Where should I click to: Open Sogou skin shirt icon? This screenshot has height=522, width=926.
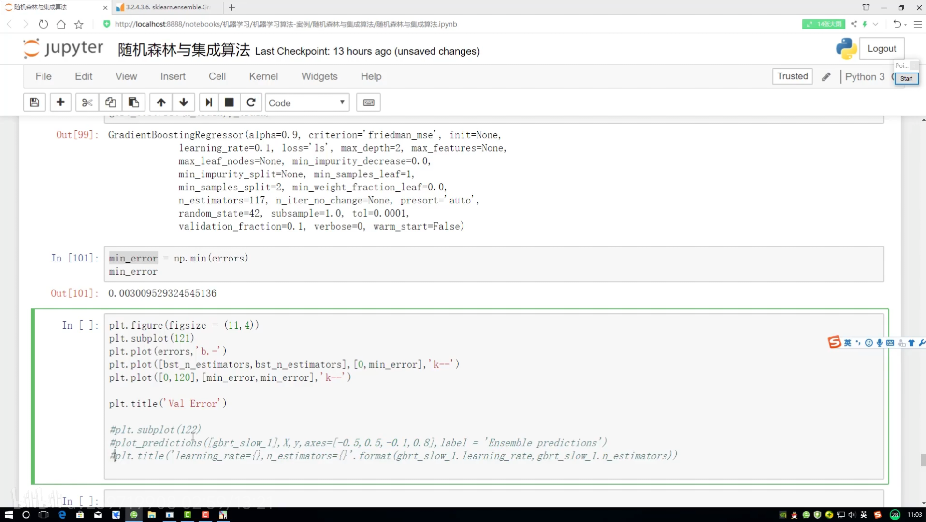pyautogui.click(x=912, y=343)
